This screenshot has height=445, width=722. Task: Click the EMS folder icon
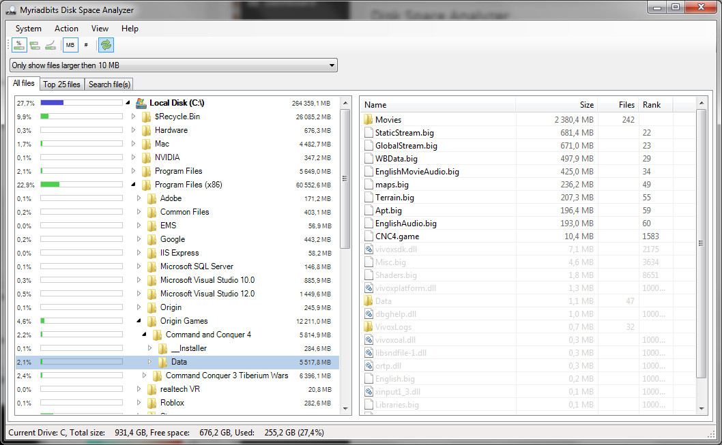coord(152,226)
